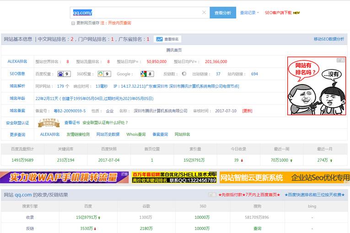350x233 pixels.
Task: Click the Sogou 收录 value 581709万896
Action: click(257, 217)
